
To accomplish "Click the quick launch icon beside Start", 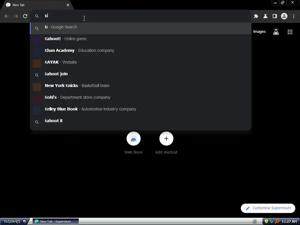I will [x=25, y=221].
